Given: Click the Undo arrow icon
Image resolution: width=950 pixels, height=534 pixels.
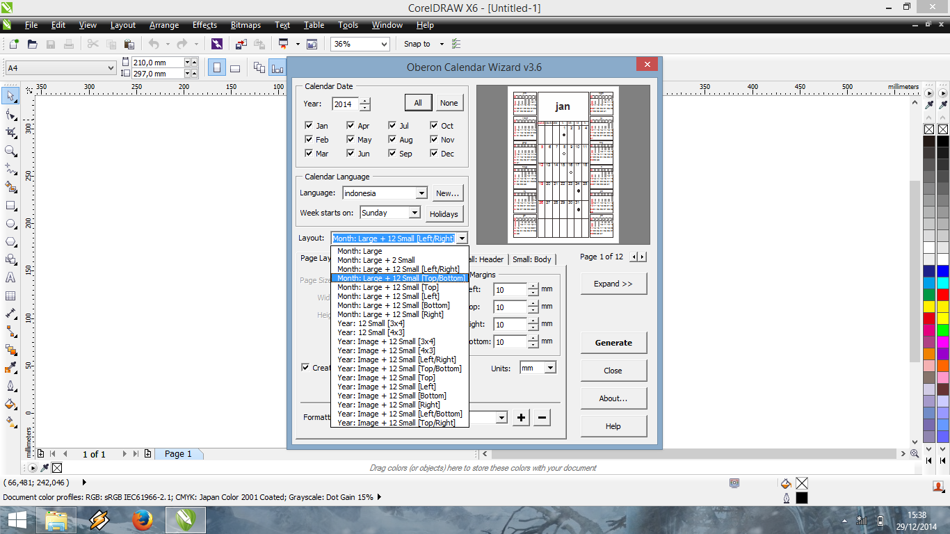Looking at the screenshot, I should click(154, 44).
